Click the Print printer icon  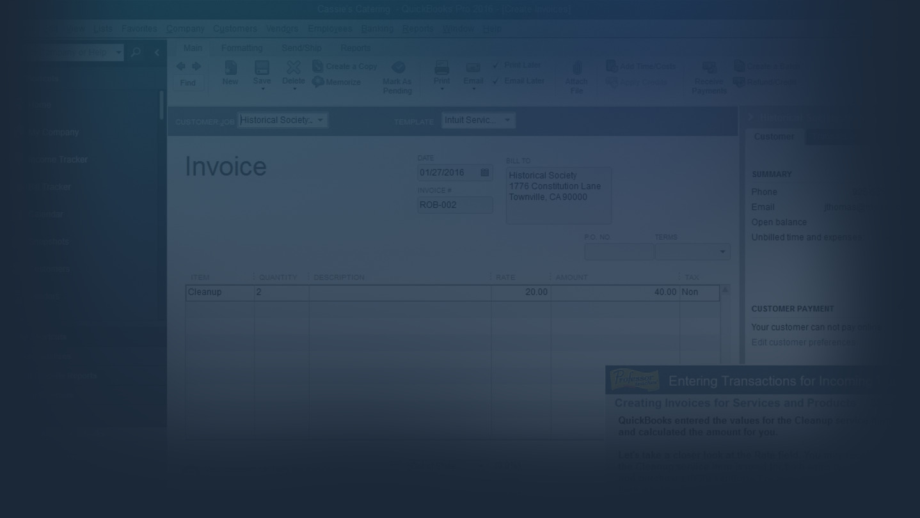[442, 67]
